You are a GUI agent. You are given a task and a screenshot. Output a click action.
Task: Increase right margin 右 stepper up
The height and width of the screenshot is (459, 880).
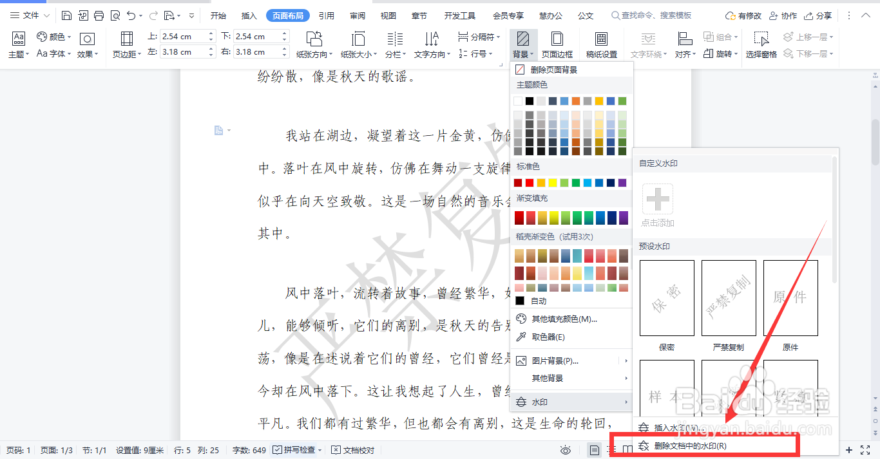285,49
